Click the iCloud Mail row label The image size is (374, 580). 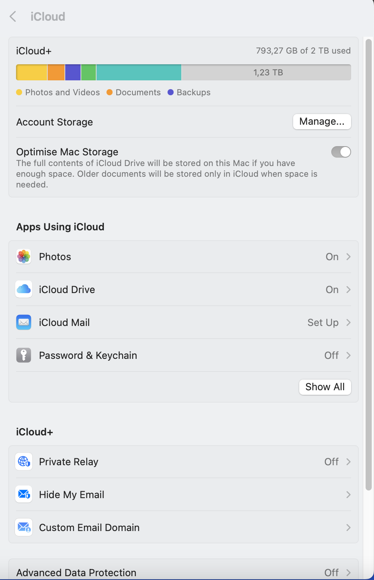pyautogui.click(x=64, y=323)
